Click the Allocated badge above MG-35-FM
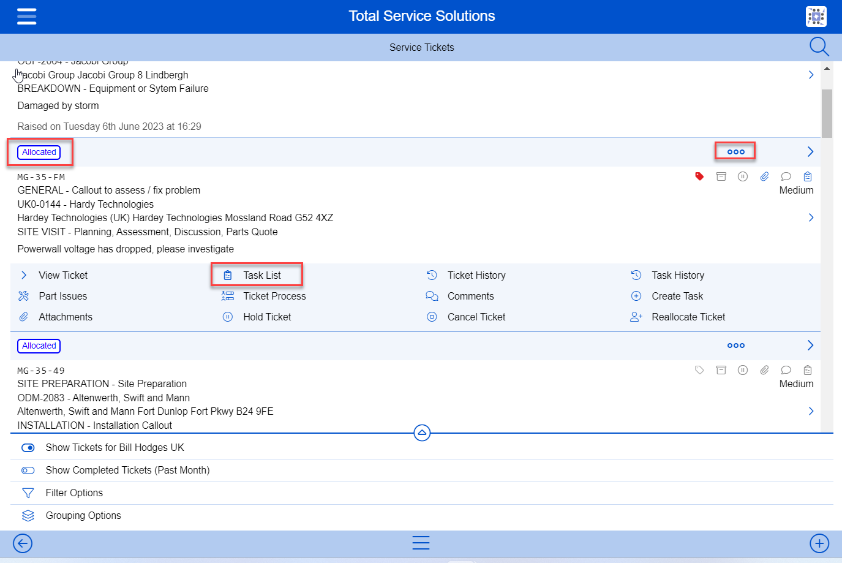This screenshot has width=842, height=563. (39, 152)
